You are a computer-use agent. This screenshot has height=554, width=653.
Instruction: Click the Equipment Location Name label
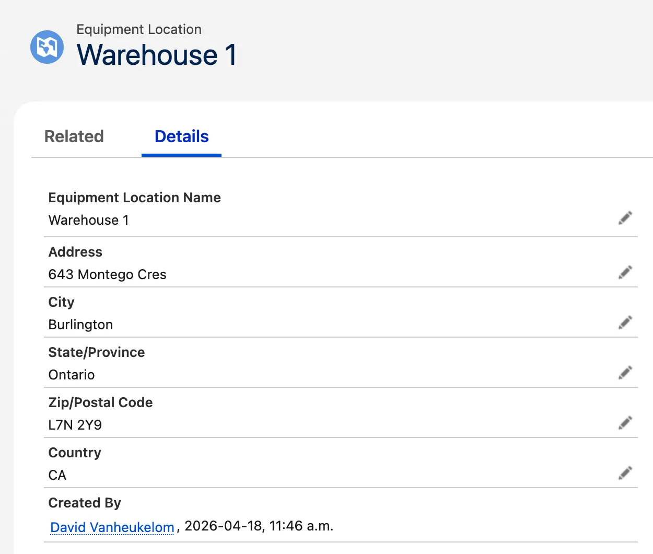135,198
